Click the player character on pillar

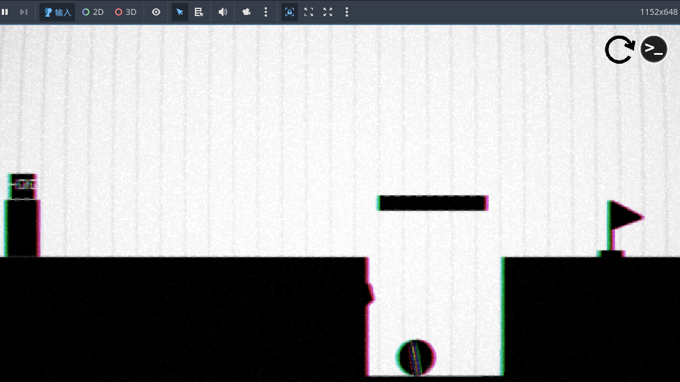coord(23,187)
